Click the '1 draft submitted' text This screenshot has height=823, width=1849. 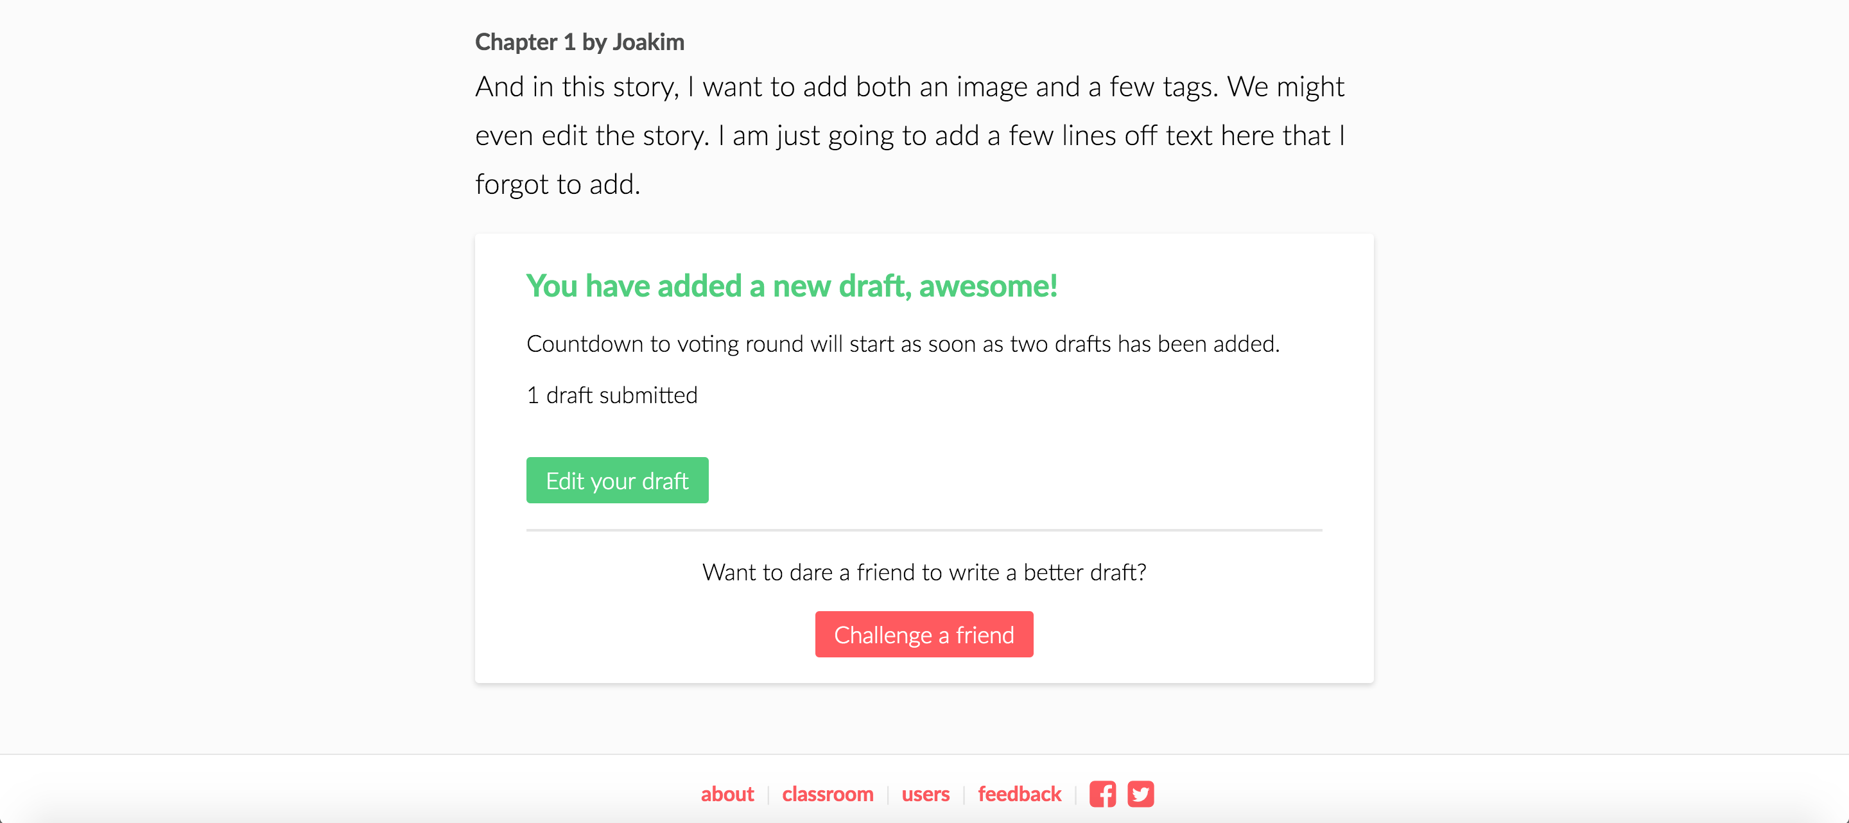612,395
